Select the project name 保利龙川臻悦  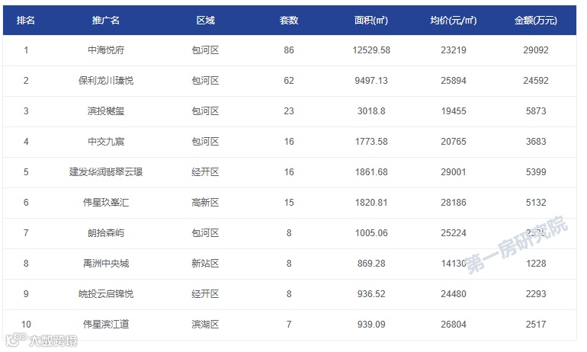pyautogui.click(x=106, y=81)
